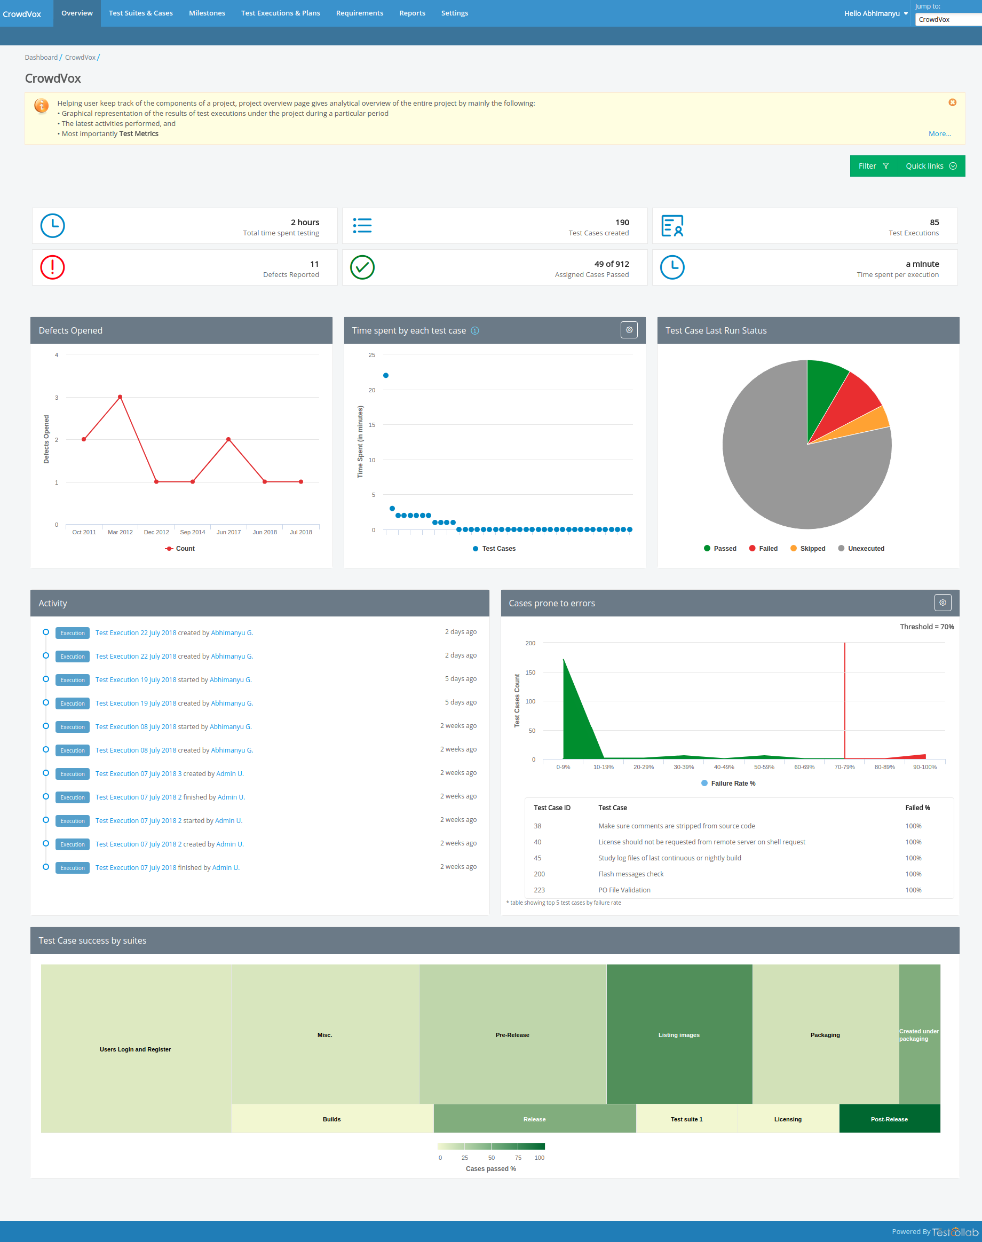The width and height of the screenshot is (982, 1242).
Task: Click the Defects Reported exclamation icon
Action: (x=52, y=267)
